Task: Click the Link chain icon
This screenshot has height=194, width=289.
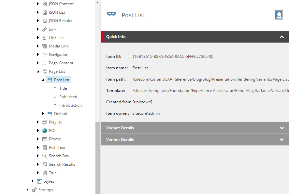Action: click(45, 29)
